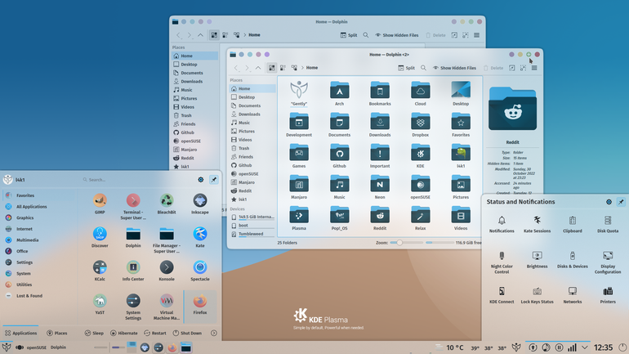Click the Hibernate button in the launcher
Viewport: 629px width, 354px height.
coord(124,333)
